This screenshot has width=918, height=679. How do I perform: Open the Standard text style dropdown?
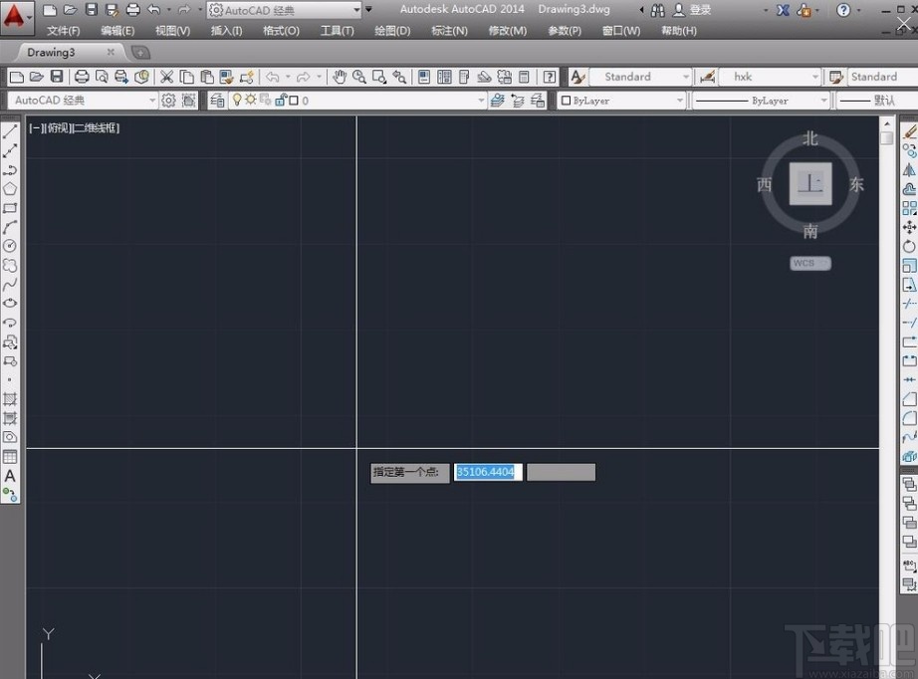[686, 77]
